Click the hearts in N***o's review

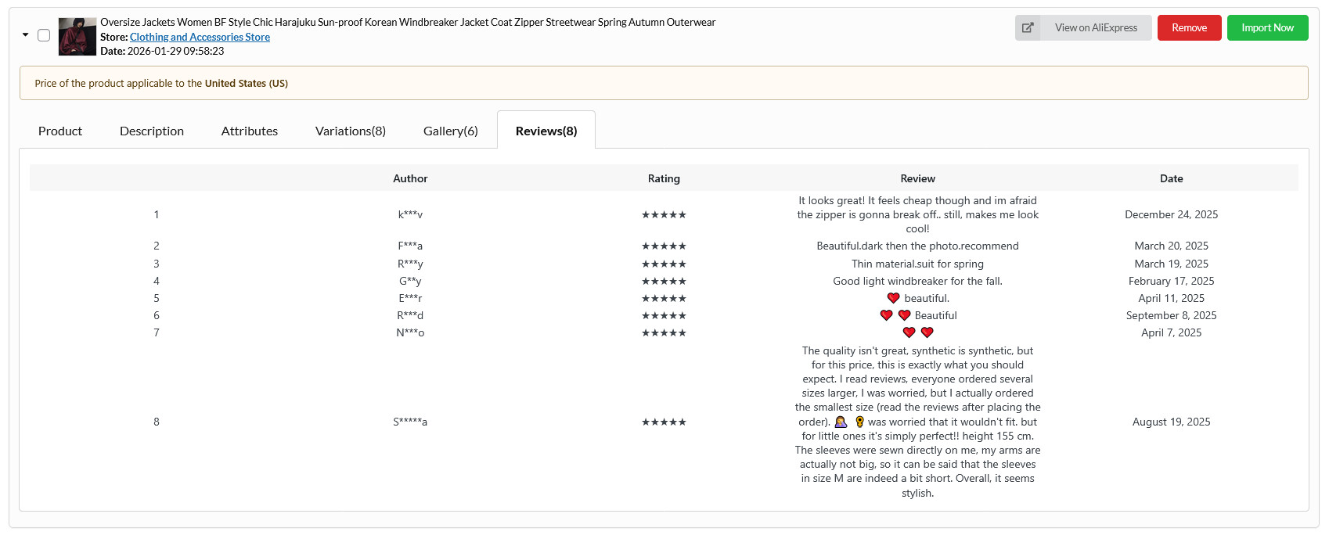(917, 332)
